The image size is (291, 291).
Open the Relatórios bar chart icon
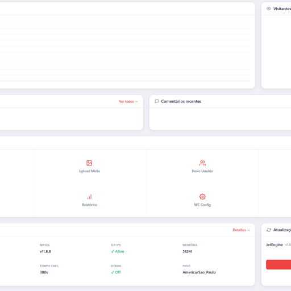coord(89,197)
